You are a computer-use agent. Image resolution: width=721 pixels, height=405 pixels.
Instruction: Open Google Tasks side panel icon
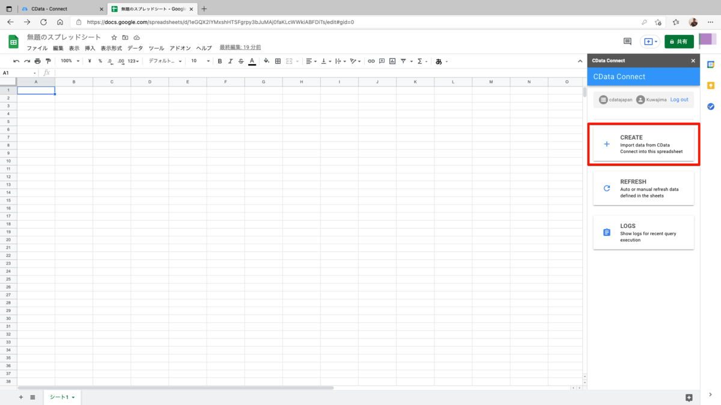pos(711,106)
